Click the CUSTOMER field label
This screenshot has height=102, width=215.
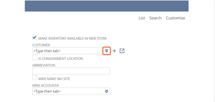pyautogui.click(x=41, y=45)
